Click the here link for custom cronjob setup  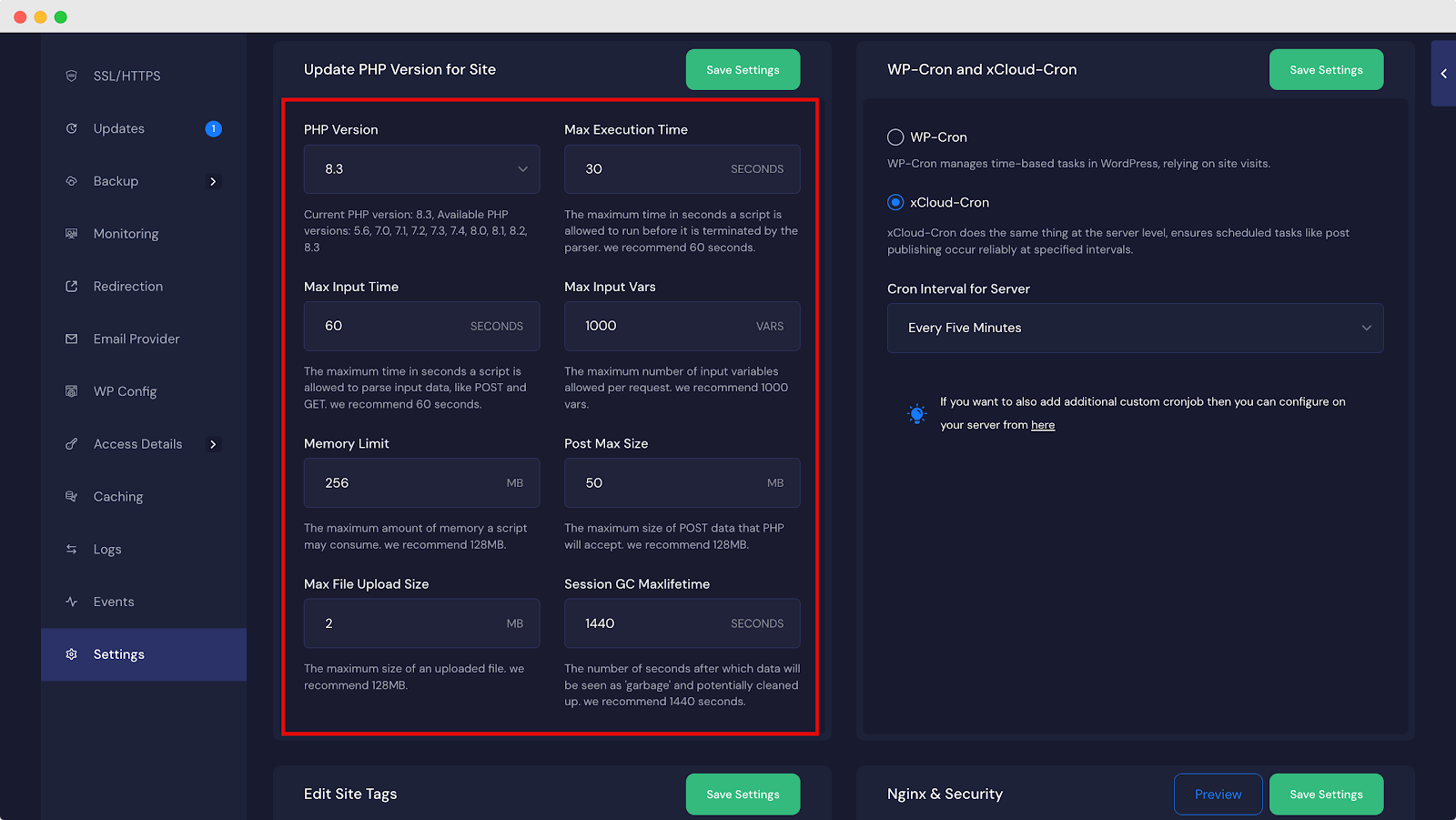(x=1043, y=424)
